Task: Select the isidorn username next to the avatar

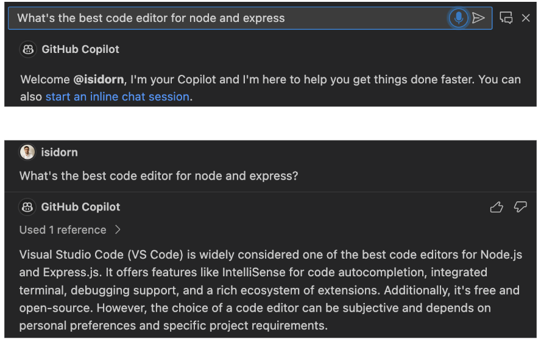Action: (60, 152)
